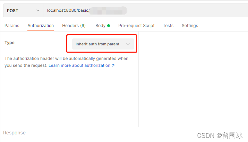
Task: Open the Headers (9) tab
Action: (x=74, y=26)
